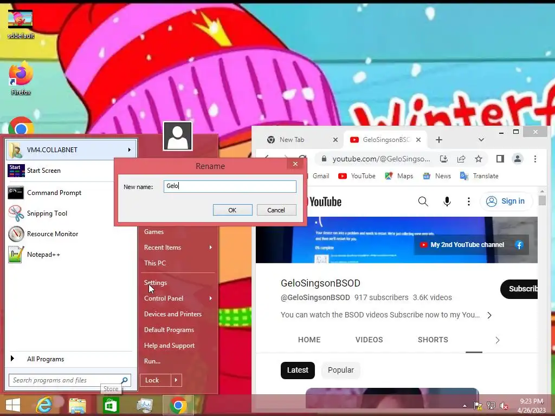Open the Chrome profile avatar icon
555x416 pixels.
coord(518,159)
